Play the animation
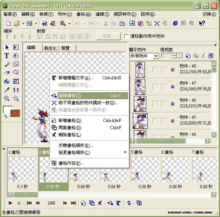220x217 pixels. [11, 203]
